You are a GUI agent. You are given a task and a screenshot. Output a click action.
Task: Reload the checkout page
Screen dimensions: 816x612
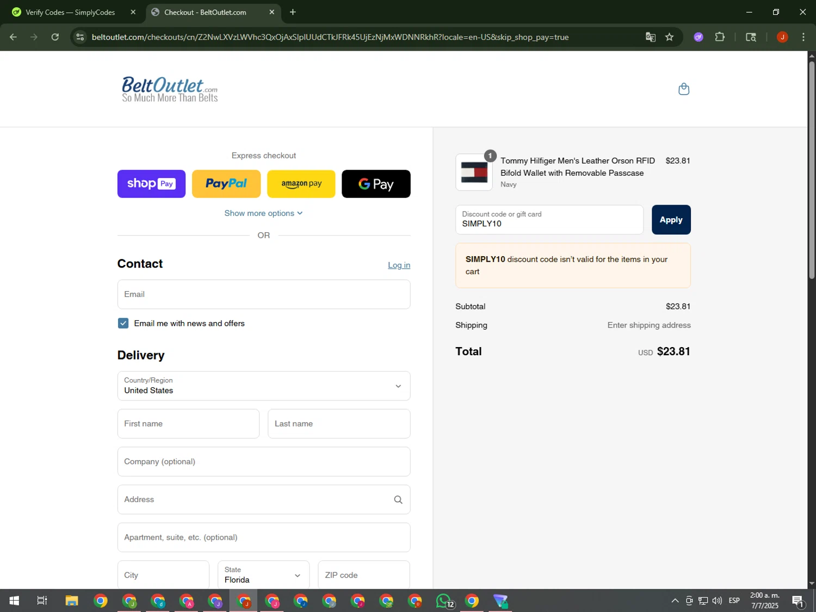tap(55, 37)
